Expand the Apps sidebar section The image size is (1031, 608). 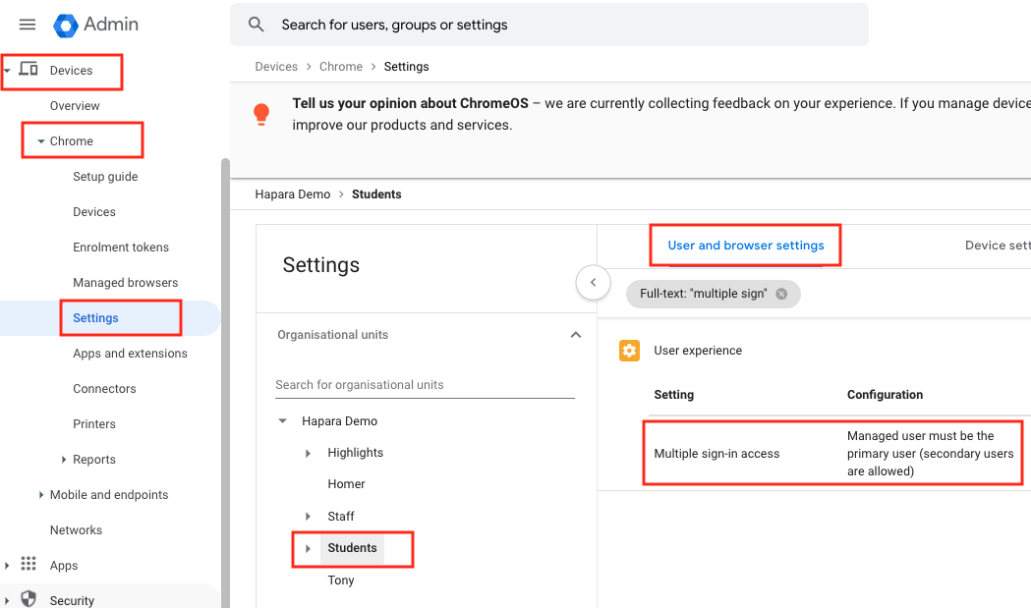[x=7, y=566]
